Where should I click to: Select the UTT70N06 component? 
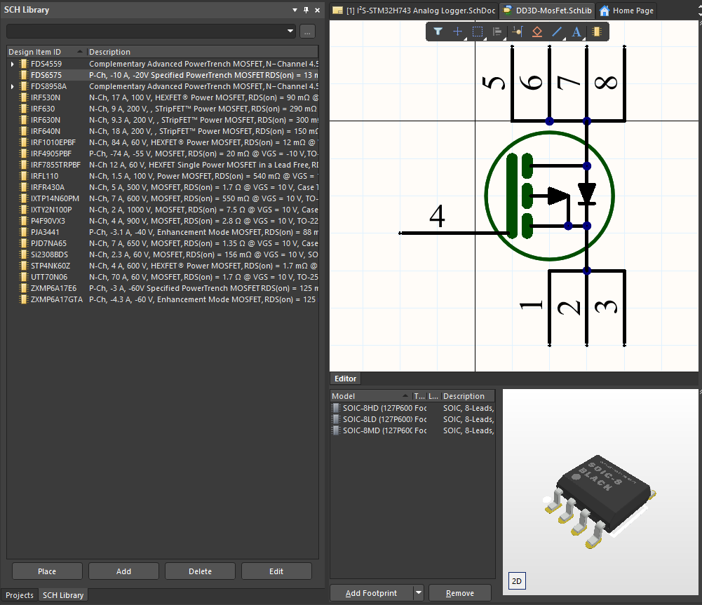(163, 277)
